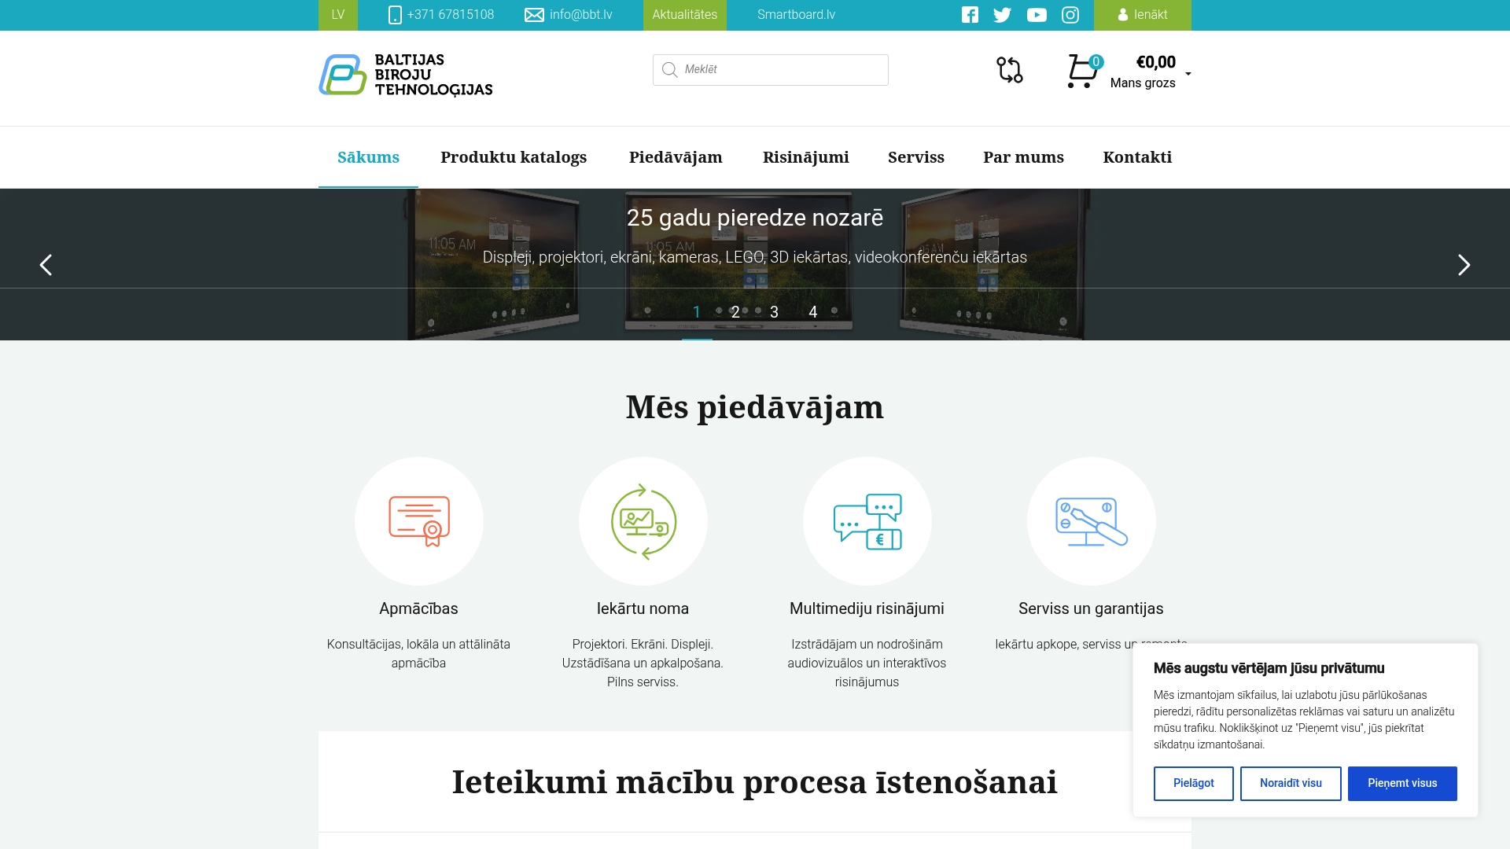Viewport: 1510px width, 849px height.
Task: Click the €0,00 cart total
Action: pyautogui.click(x=1156, y=62)
